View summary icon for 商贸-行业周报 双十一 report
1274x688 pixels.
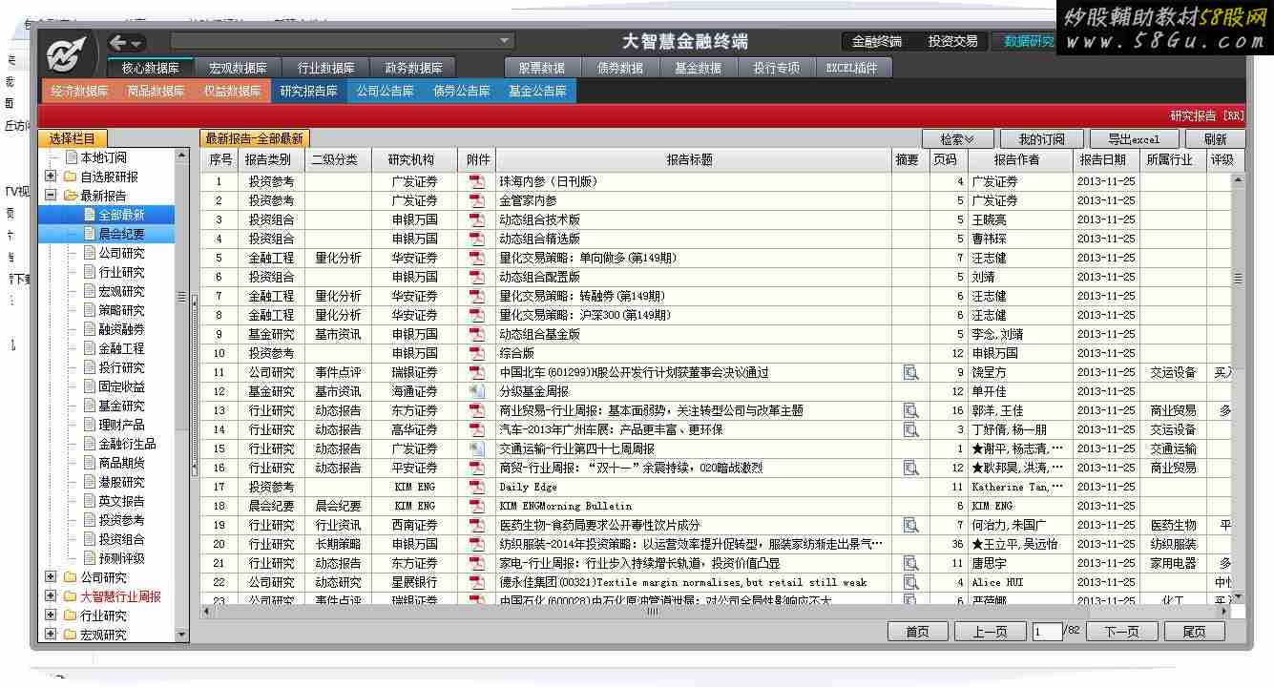(911, 468)
